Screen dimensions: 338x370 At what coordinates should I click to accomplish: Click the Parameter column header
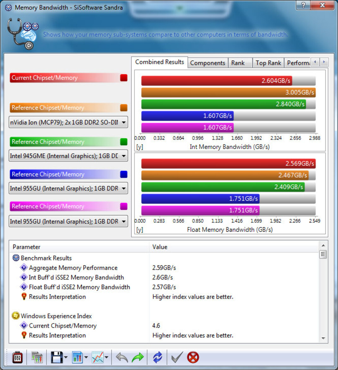(79, 247)
